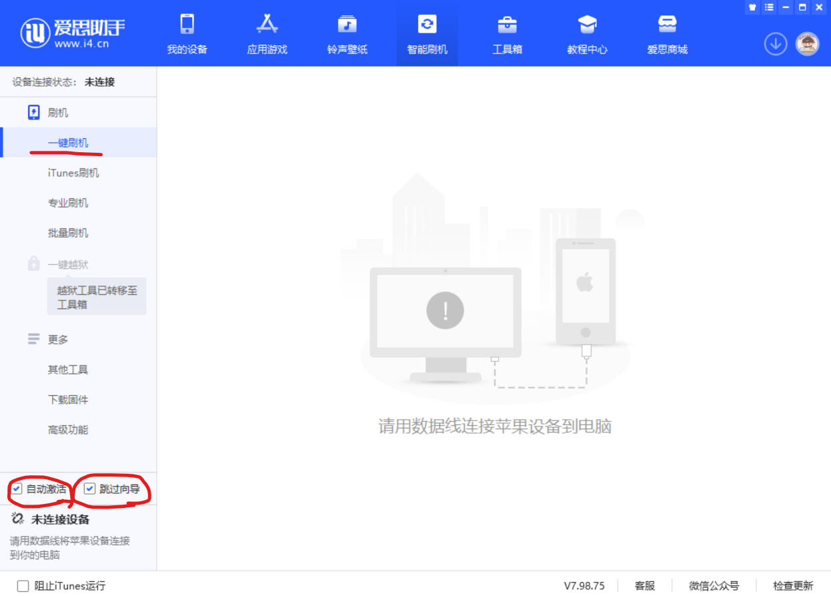Maximize the 爱思助手 window
Viewport: 831px width, 596px height.
pyautogui.click(x=802, y=7)
